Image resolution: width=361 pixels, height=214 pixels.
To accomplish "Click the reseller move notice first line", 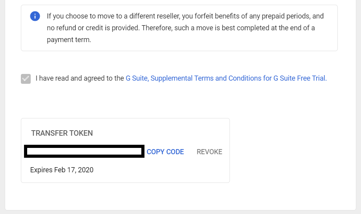I will pyautogui.click(x=185, y=16).
